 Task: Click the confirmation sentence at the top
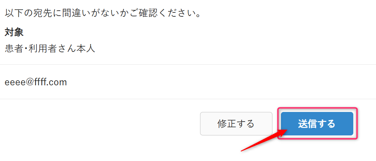pos(103,14)
